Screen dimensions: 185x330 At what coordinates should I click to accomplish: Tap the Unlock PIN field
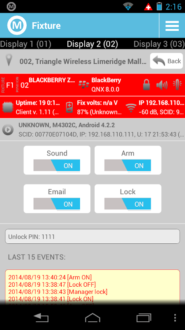point(92,236)
